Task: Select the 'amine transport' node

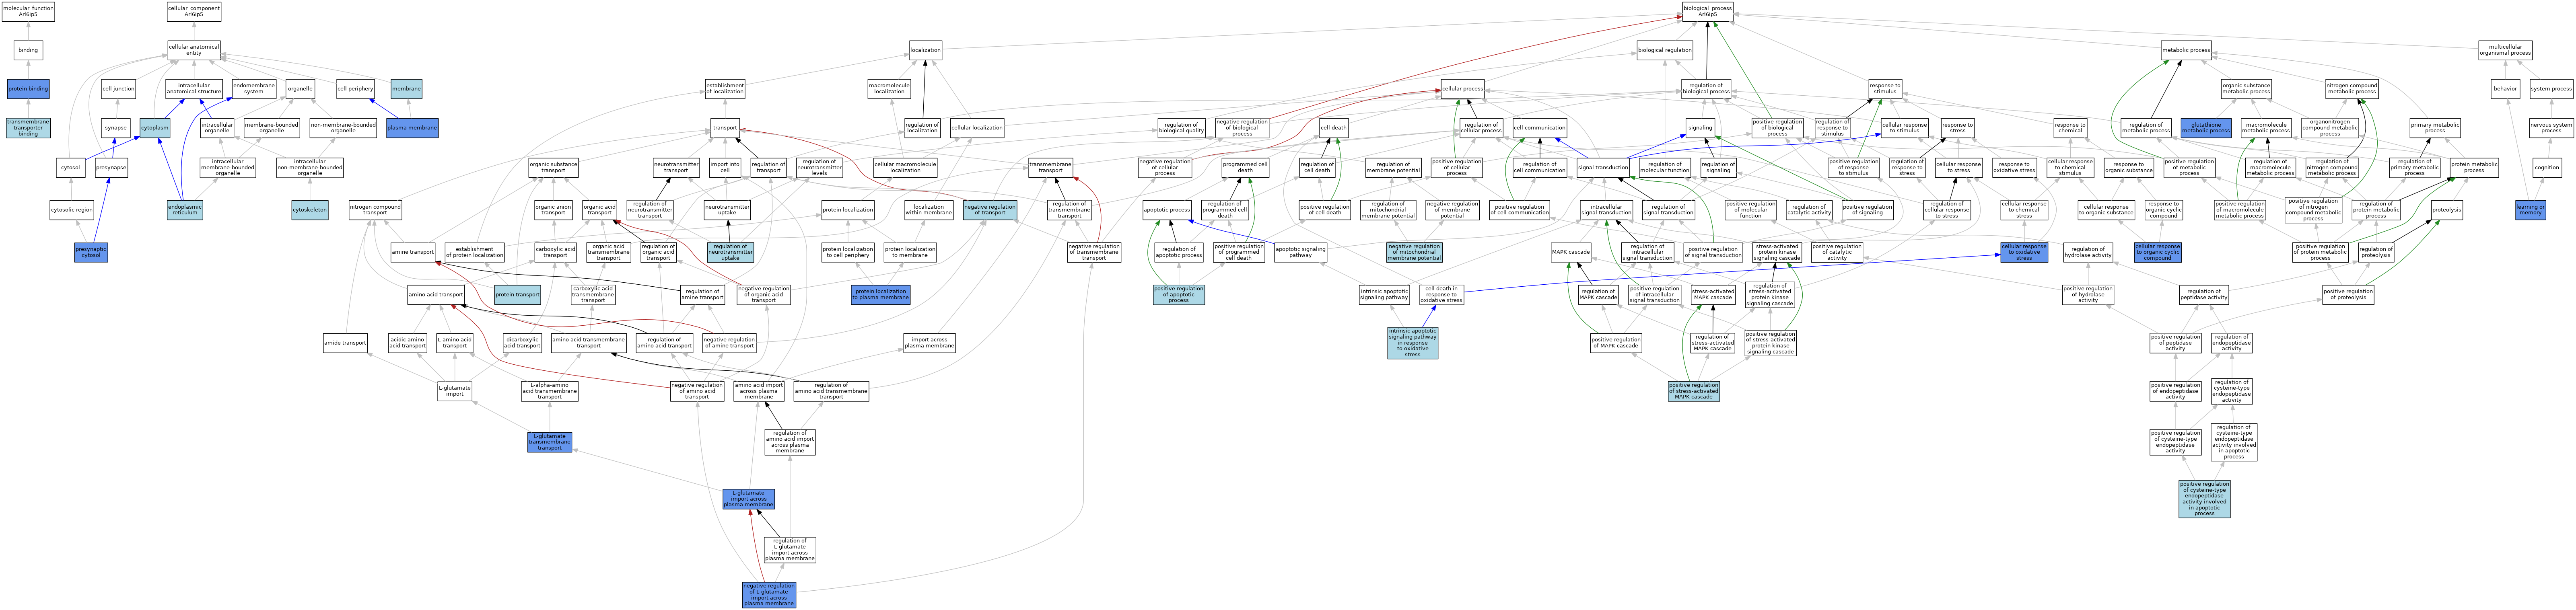Action: point(413,252)
